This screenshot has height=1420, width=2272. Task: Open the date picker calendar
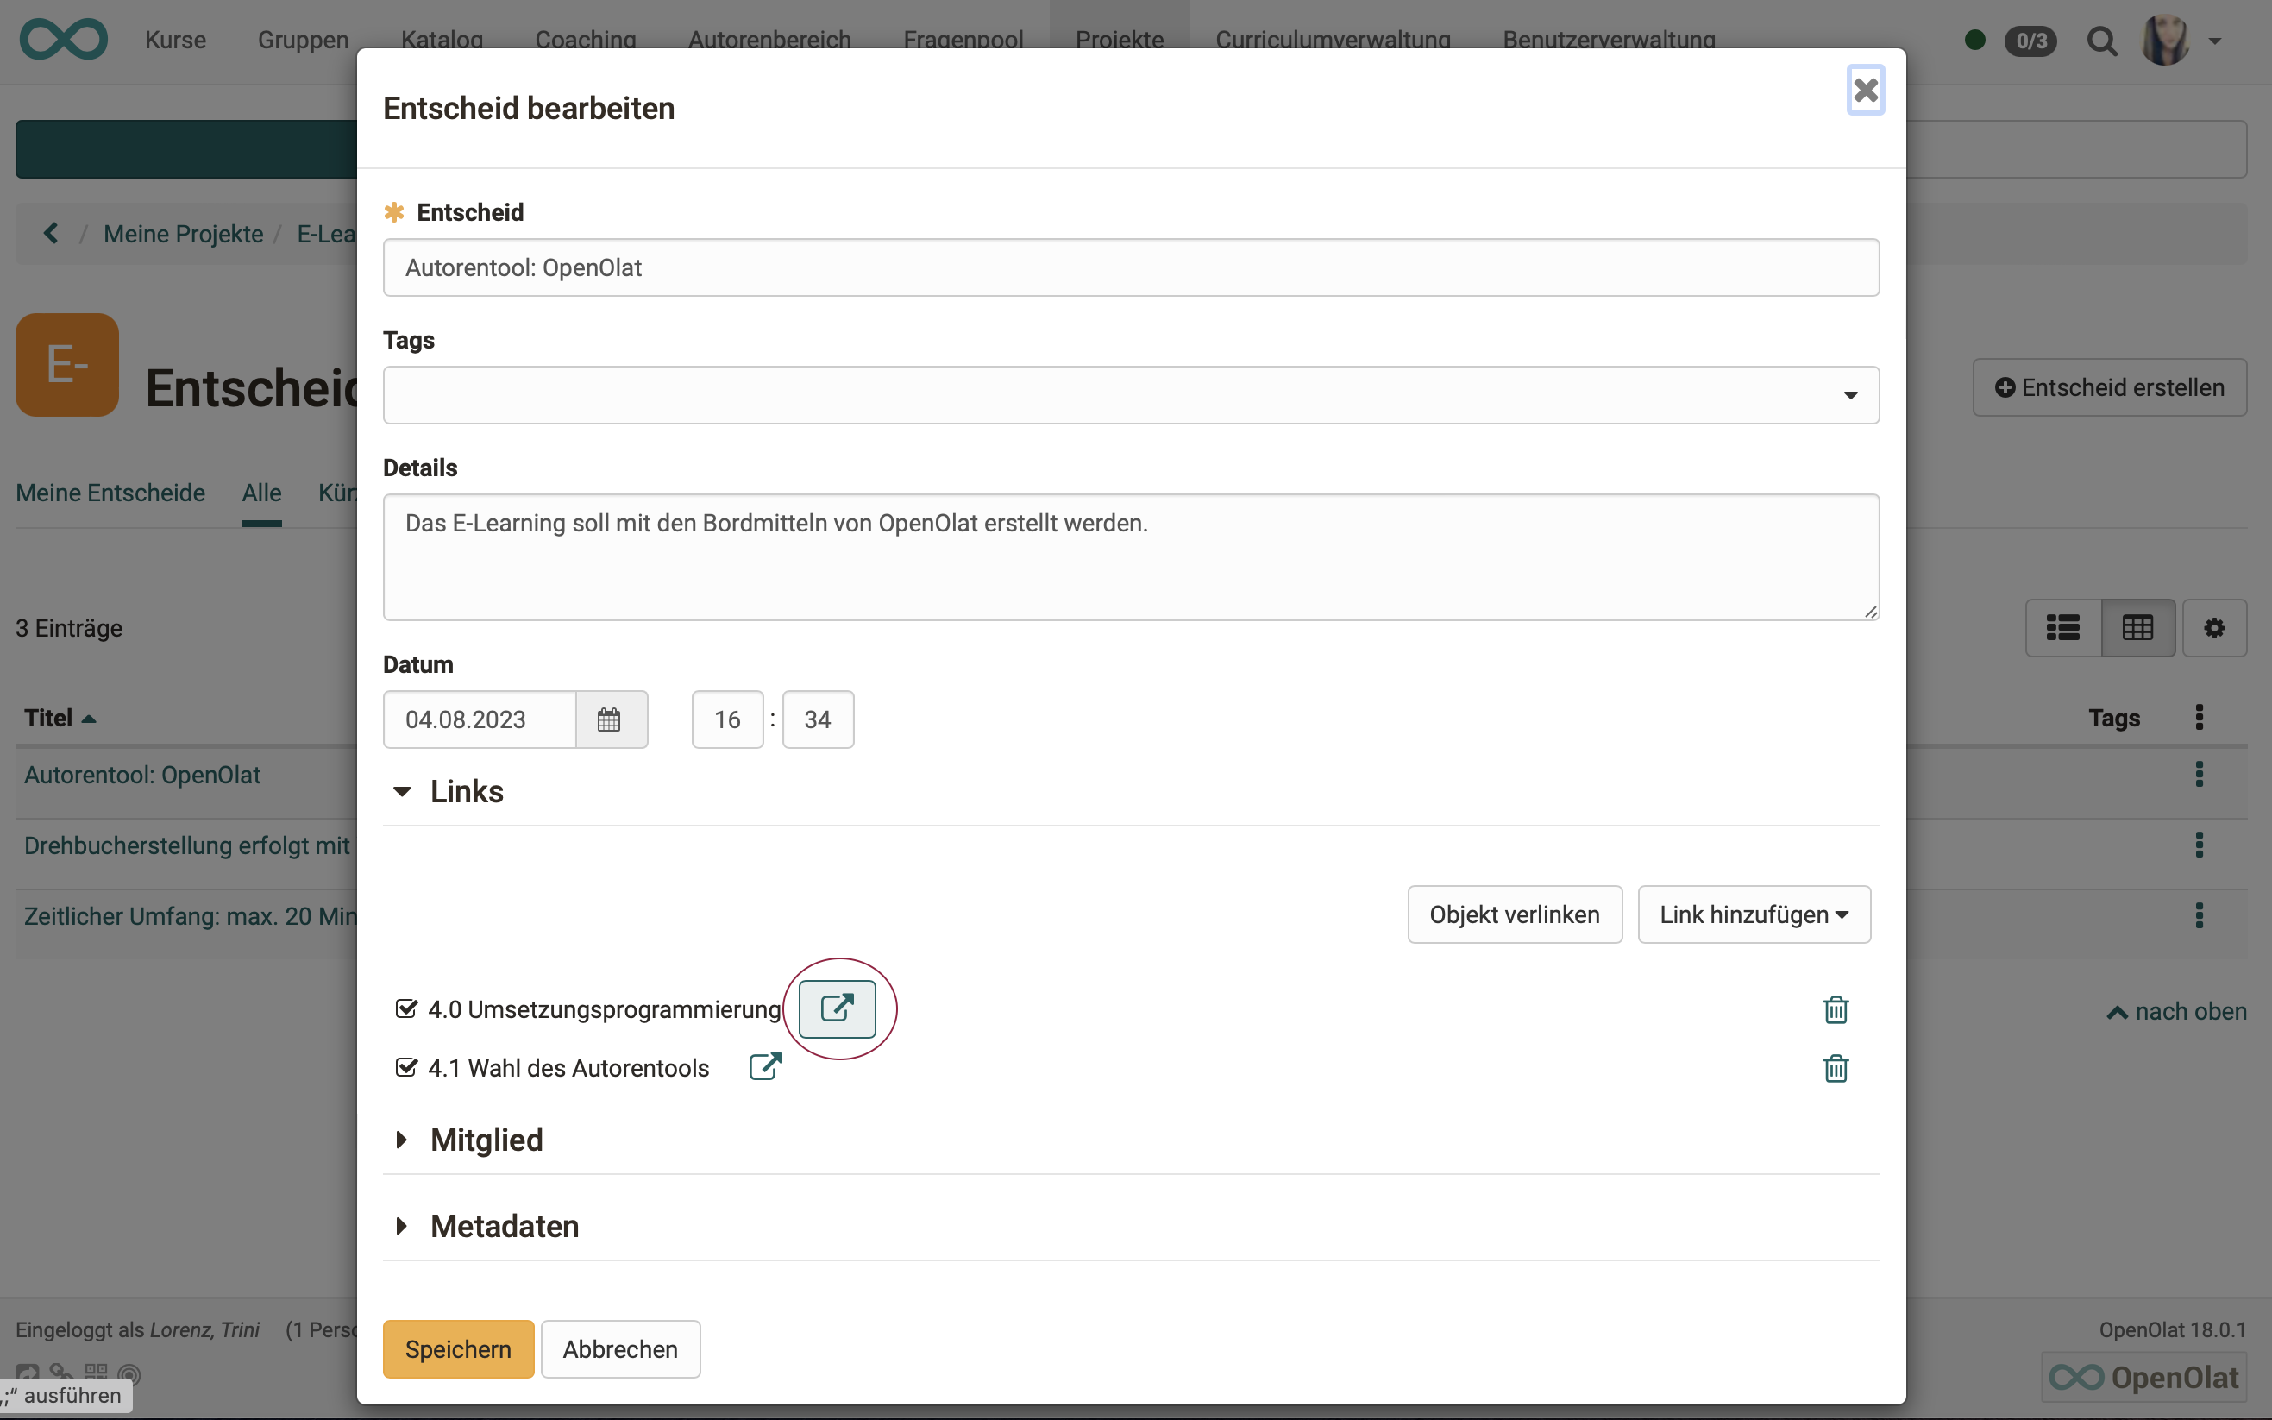pos(610,719)
